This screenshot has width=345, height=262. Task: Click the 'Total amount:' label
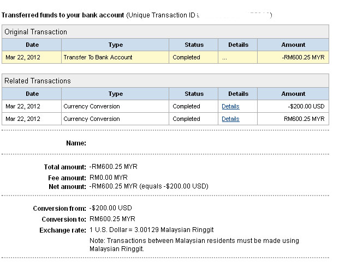point(65,167)
